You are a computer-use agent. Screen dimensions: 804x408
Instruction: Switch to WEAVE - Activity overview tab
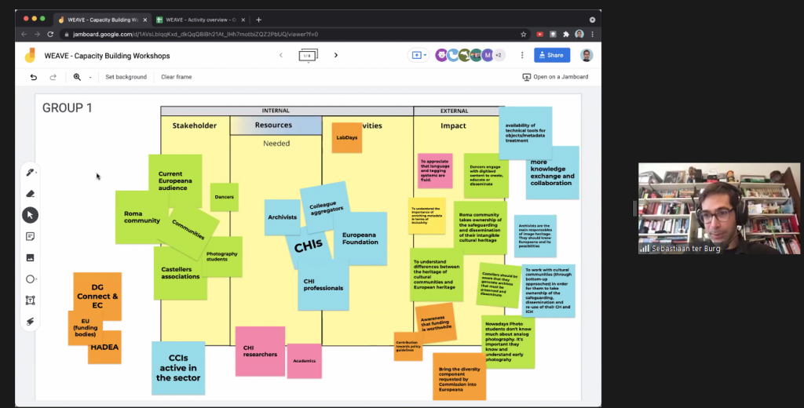click(200, 20)
